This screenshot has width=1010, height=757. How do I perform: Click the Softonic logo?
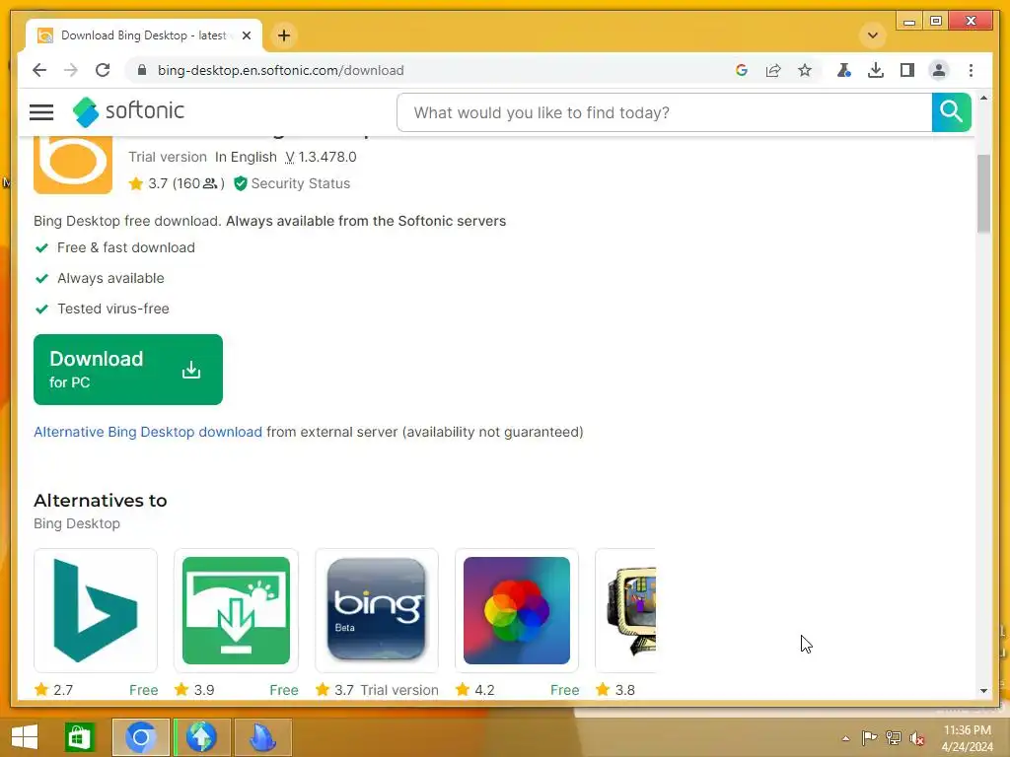tap(128, 111)
